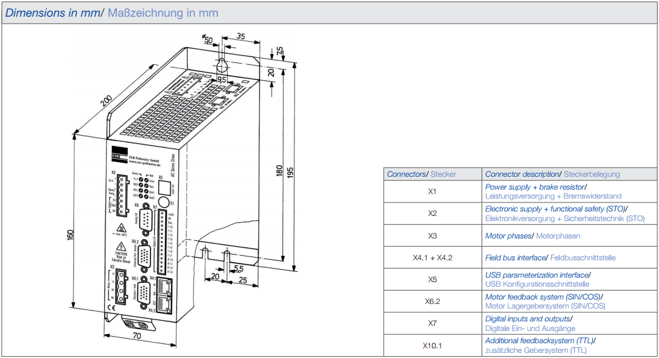Click the keyhole mounting hole at the top
The height and width of the screenshot is (358, 659).
(x=222, y=65)
